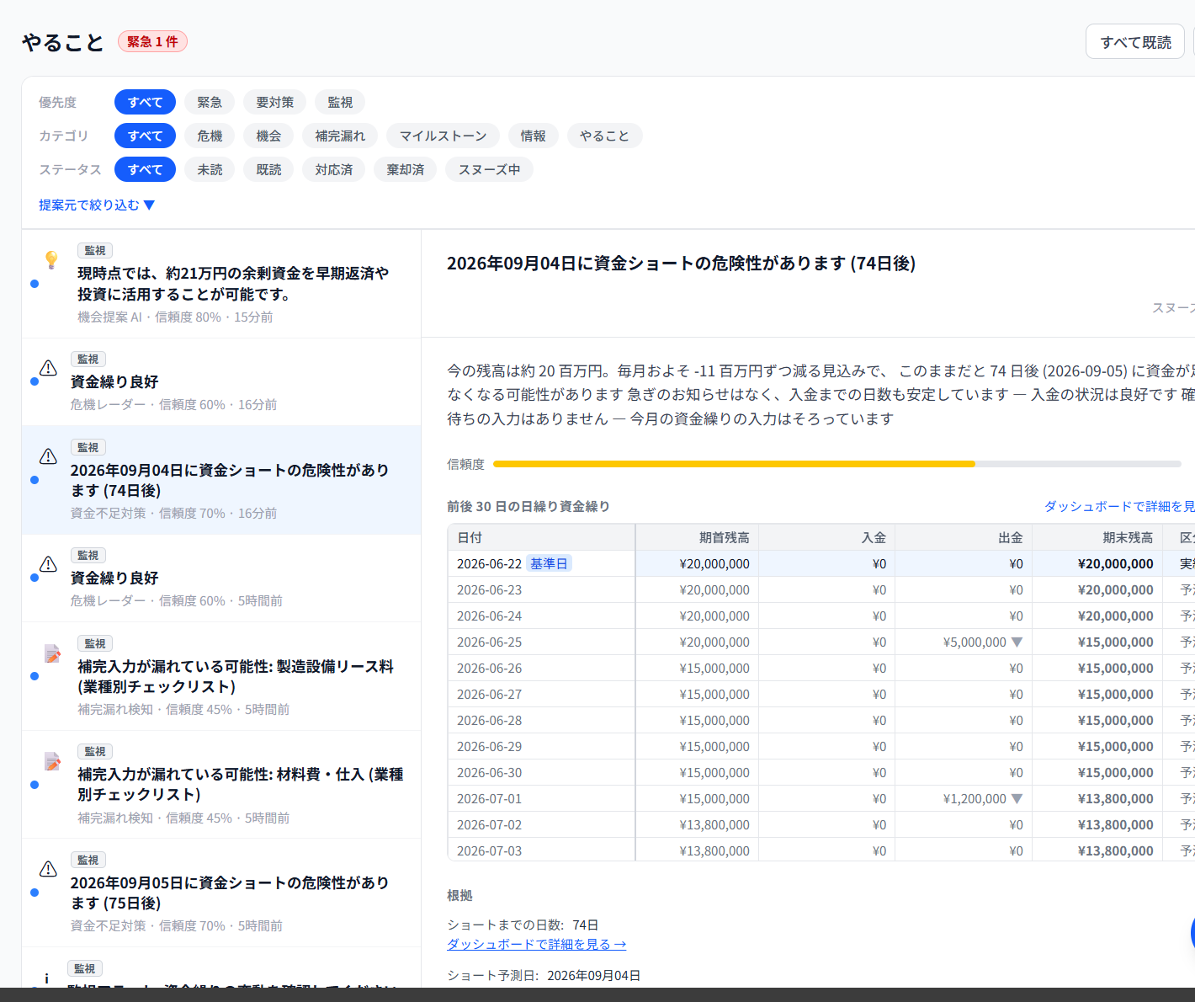Open surplus funds 約21万円 suggestion item

(x=221, y=284)
